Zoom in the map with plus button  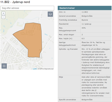click(3, 13)
